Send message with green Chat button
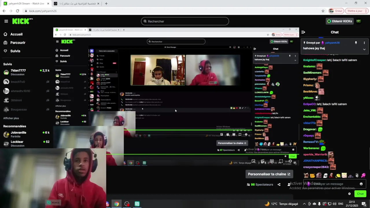The width and height of the screenshot is (370, 208). [360, 194]
